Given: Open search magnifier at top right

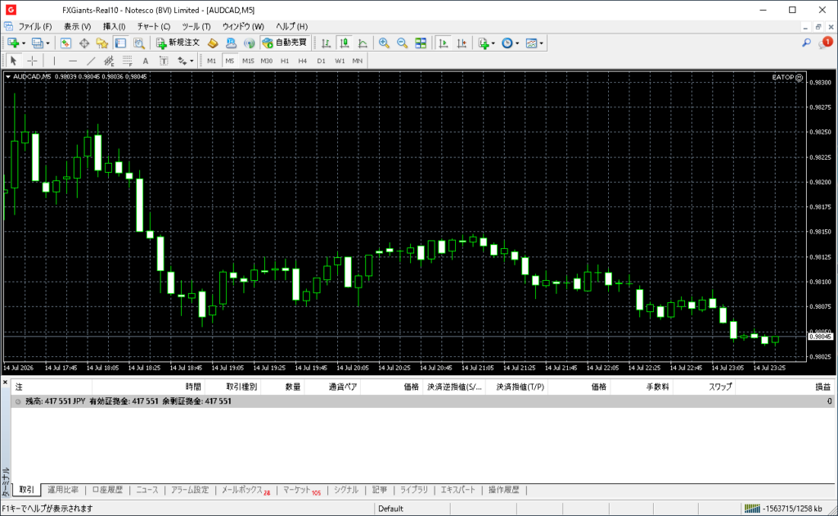Looking at the screenshot, I should click(806, 43).
